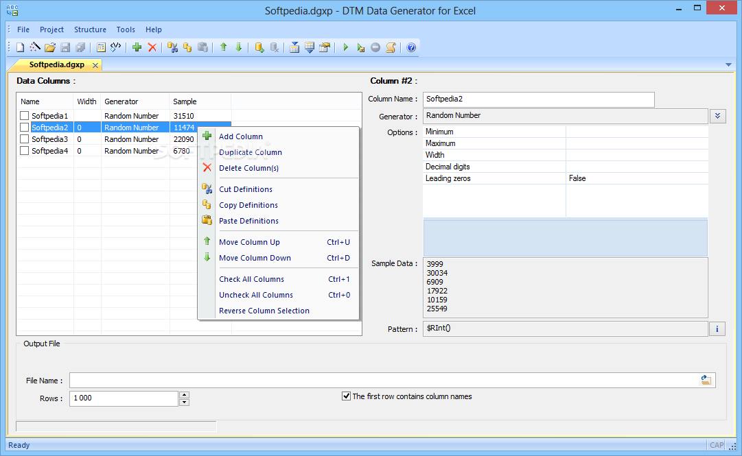Open the Structure menu
This screenshot has height=456, width=742.
(x=90, y=29)
